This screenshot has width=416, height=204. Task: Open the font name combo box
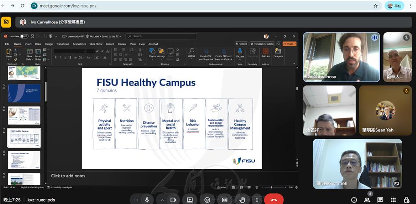point(69,51)
